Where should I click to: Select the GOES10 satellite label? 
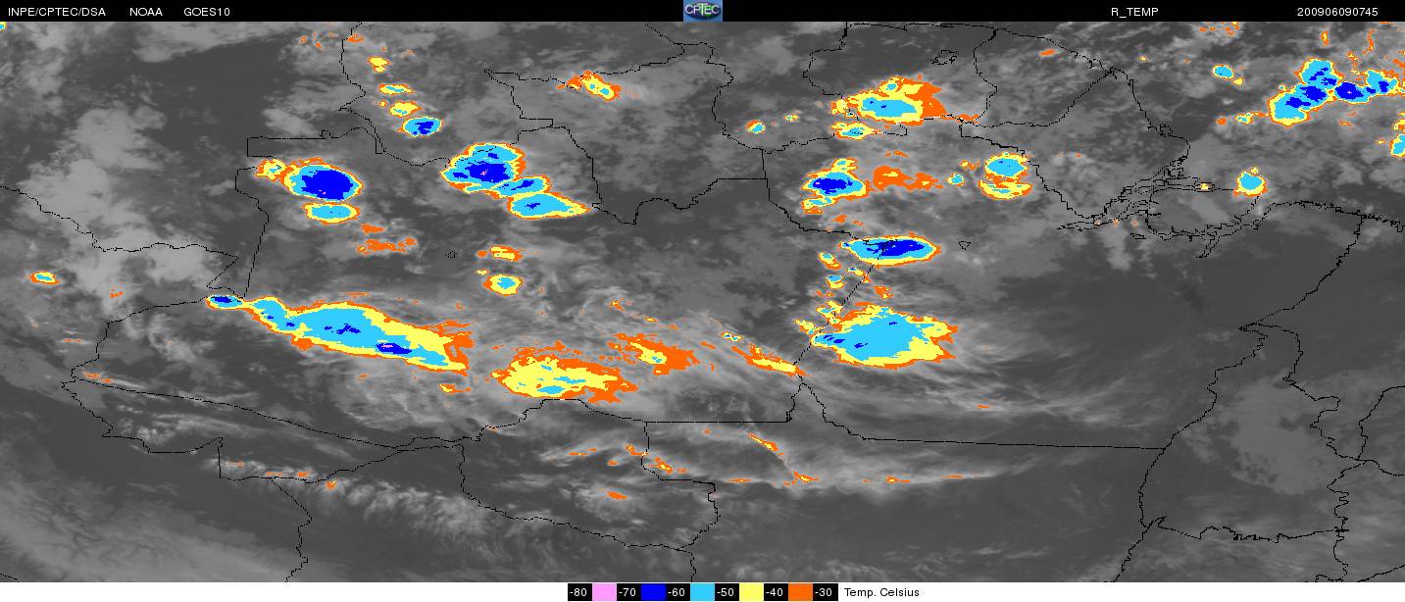pyautogui.click(x=208, y=12)
